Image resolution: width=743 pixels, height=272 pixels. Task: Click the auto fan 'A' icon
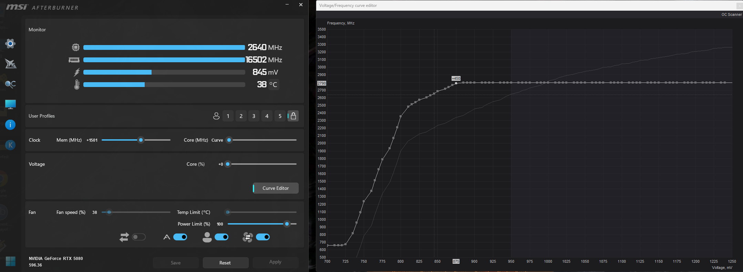[x=167, y=237]
